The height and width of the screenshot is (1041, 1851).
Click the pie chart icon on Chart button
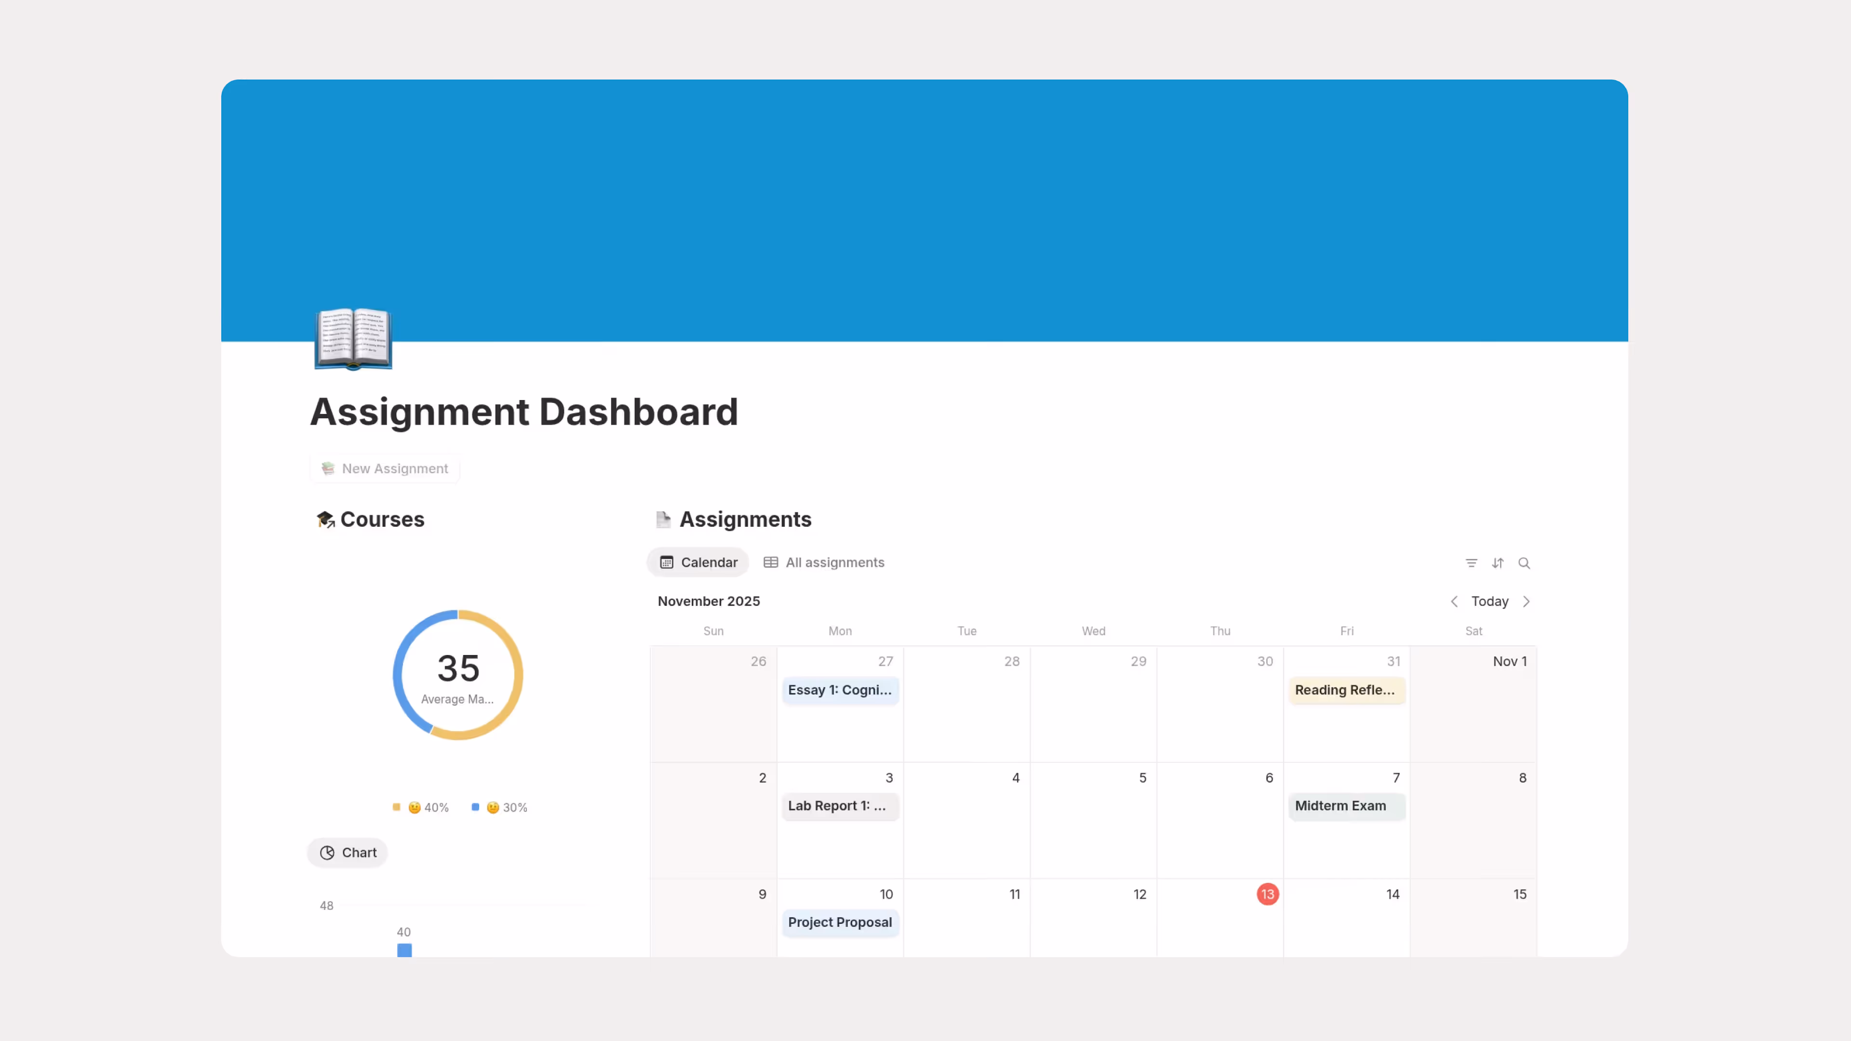point(328,852)
